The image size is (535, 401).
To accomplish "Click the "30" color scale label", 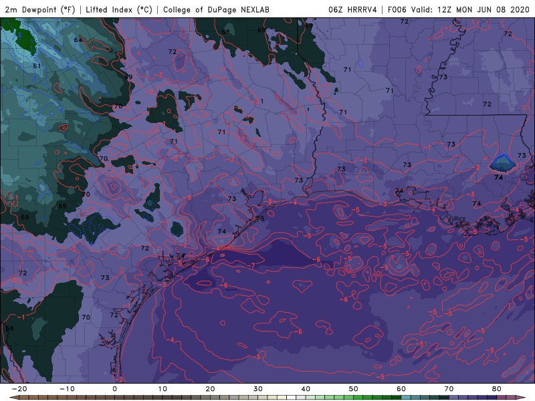I will [258, 389].
